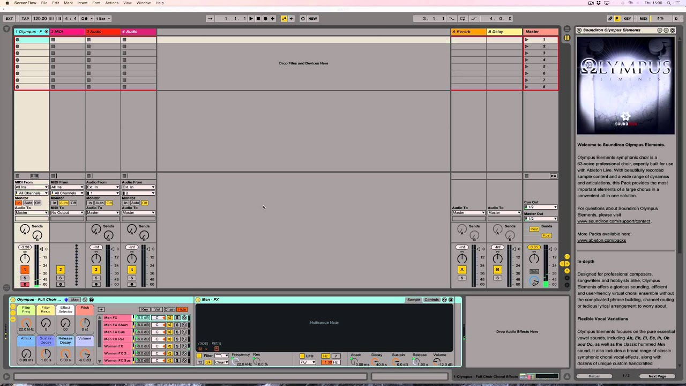Open the LFO waveform dropdown
This screenshot has height=386, width=686.
(x=308, y=362)
